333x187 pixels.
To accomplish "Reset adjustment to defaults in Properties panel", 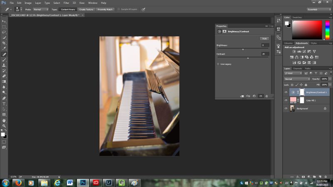I will click(x=254, y=96).
